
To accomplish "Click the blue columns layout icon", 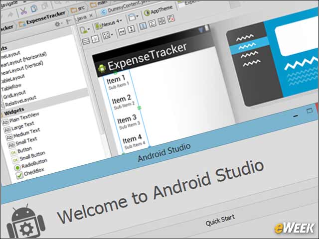I will pos(143,26).
